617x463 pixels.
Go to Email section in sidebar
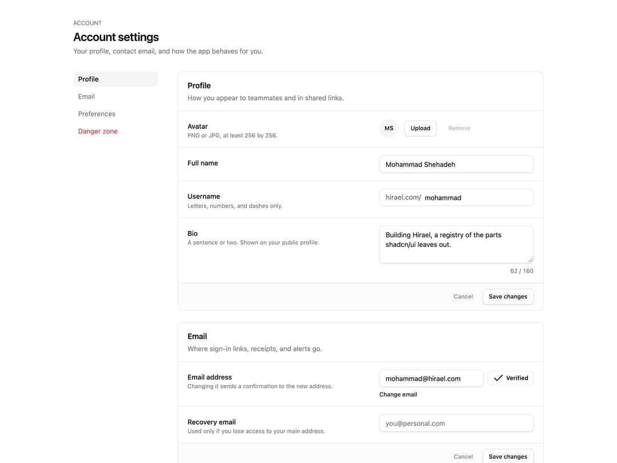(115, 97)
